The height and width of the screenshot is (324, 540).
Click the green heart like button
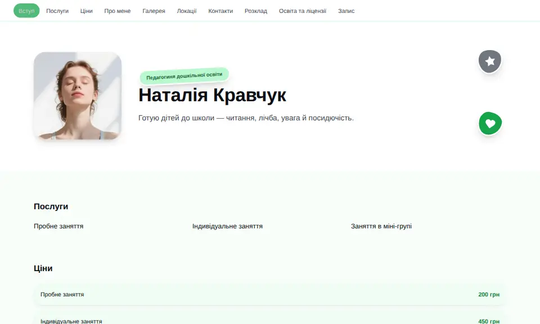tap(490, 123)
